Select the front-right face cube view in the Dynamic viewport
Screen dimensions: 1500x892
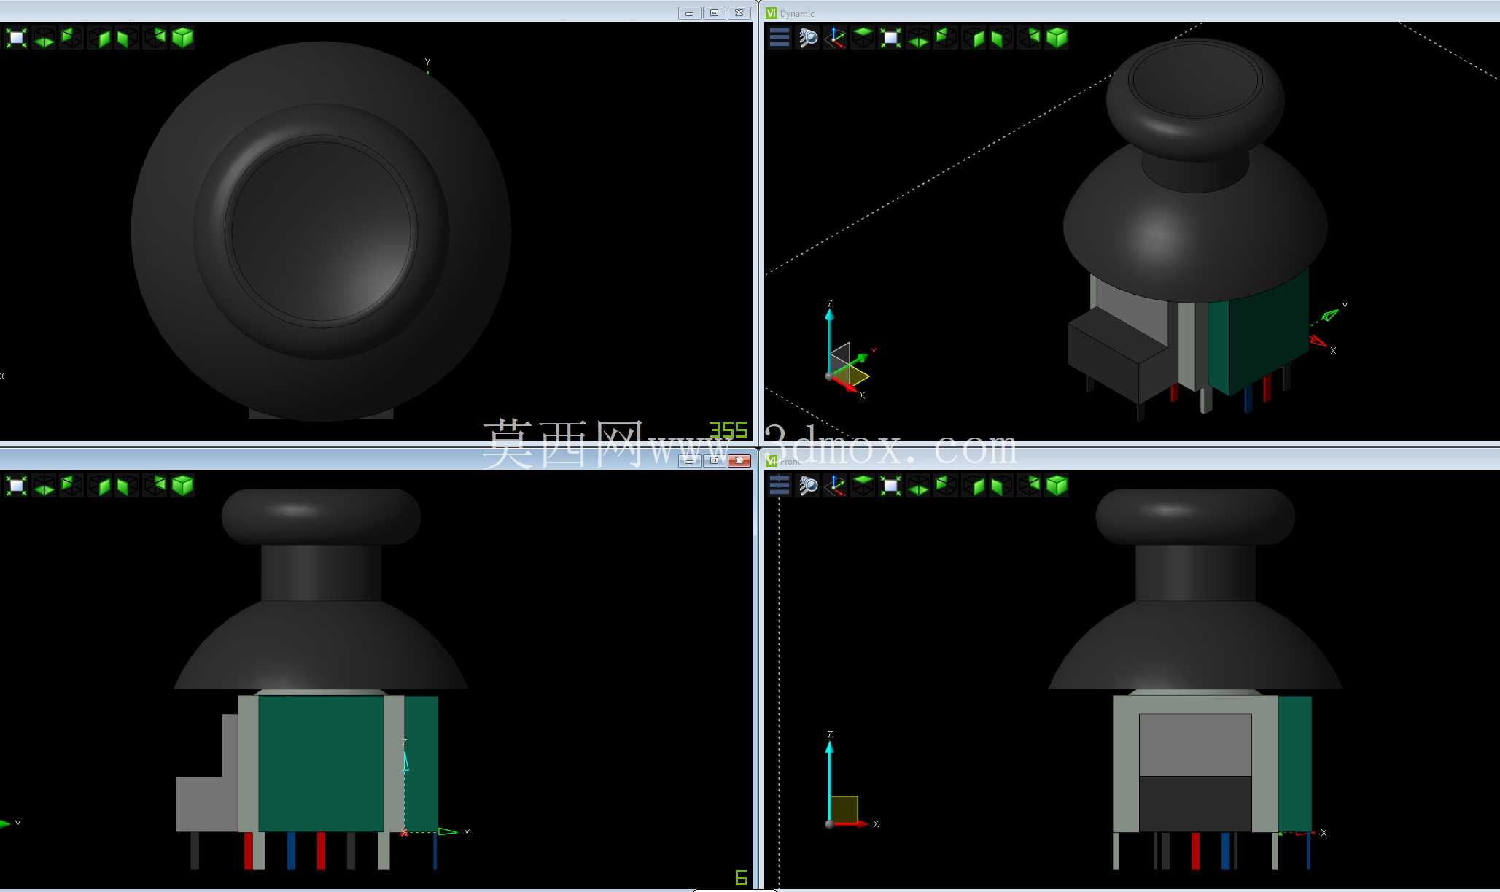974,38
